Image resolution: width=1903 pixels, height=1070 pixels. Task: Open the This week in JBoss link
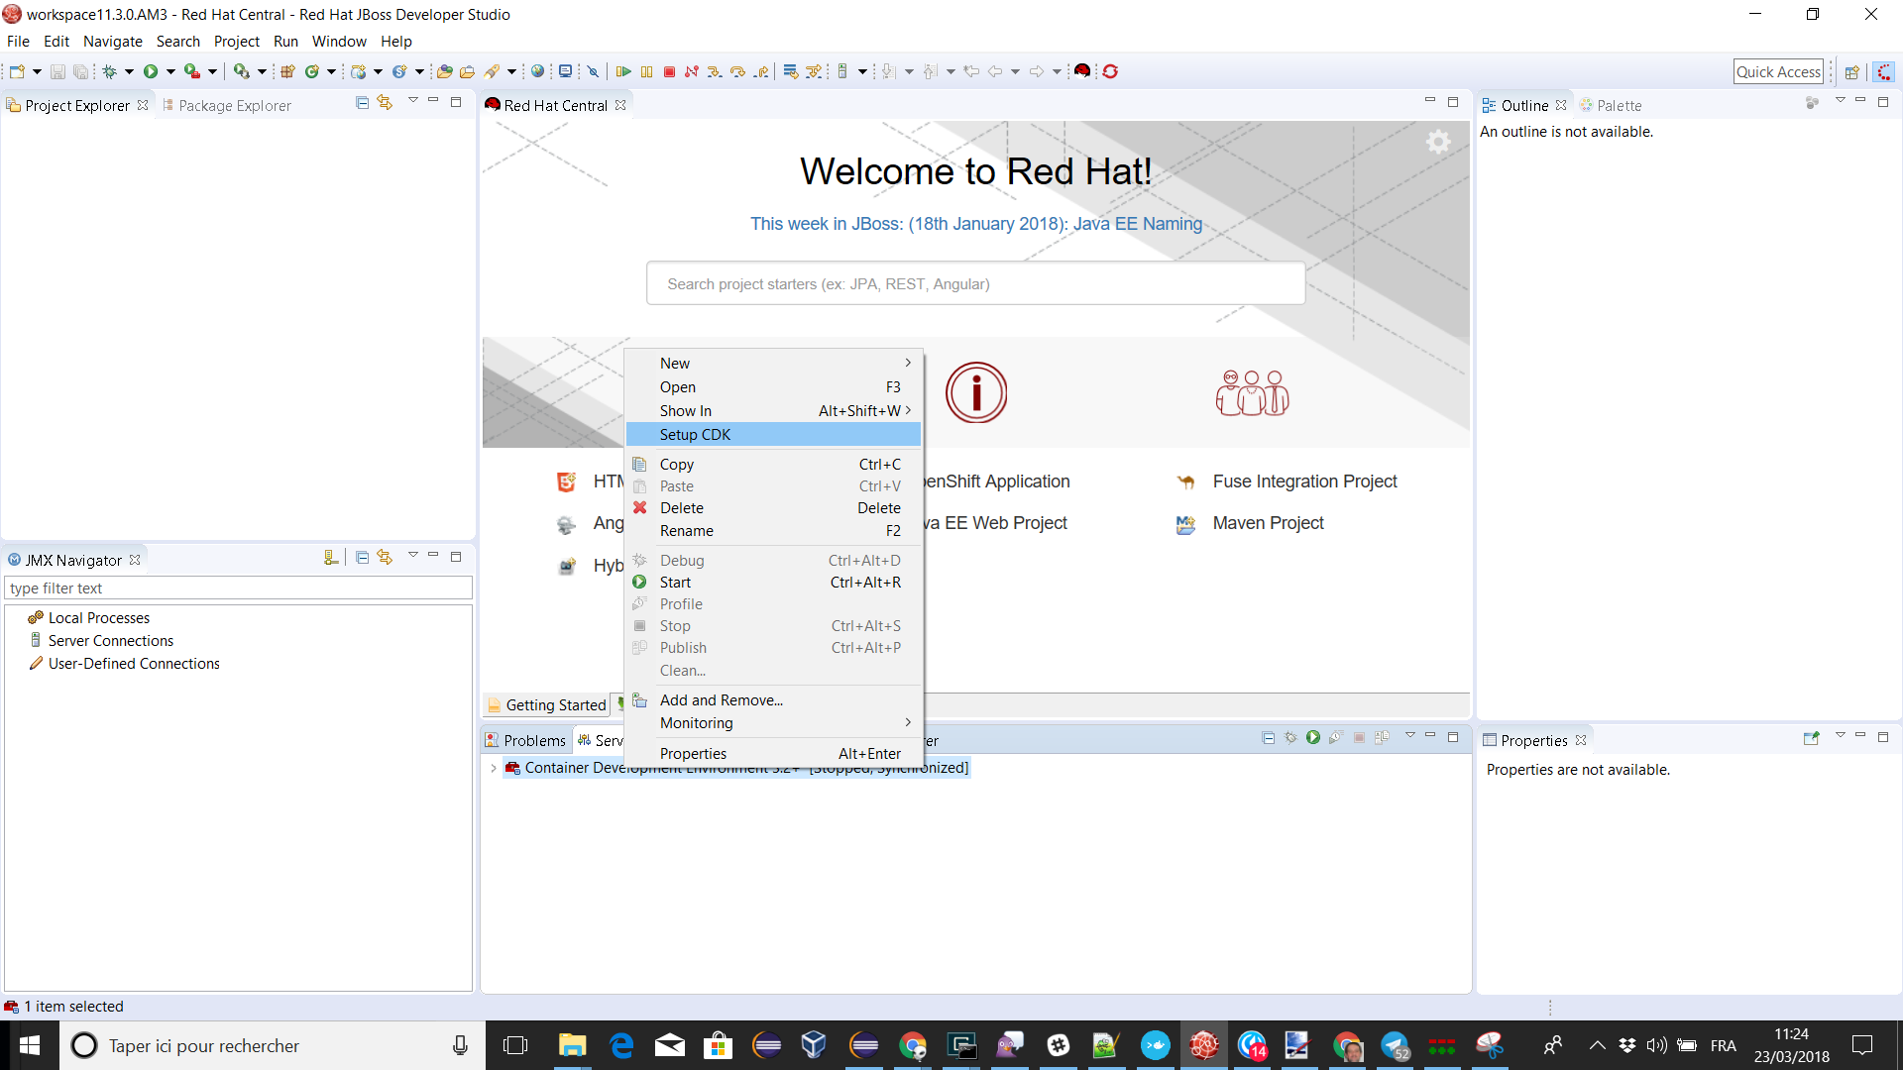pyautogui.click(x=975, y=224)
